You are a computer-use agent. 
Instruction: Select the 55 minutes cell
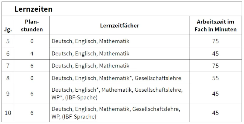(x=215, y=78)
